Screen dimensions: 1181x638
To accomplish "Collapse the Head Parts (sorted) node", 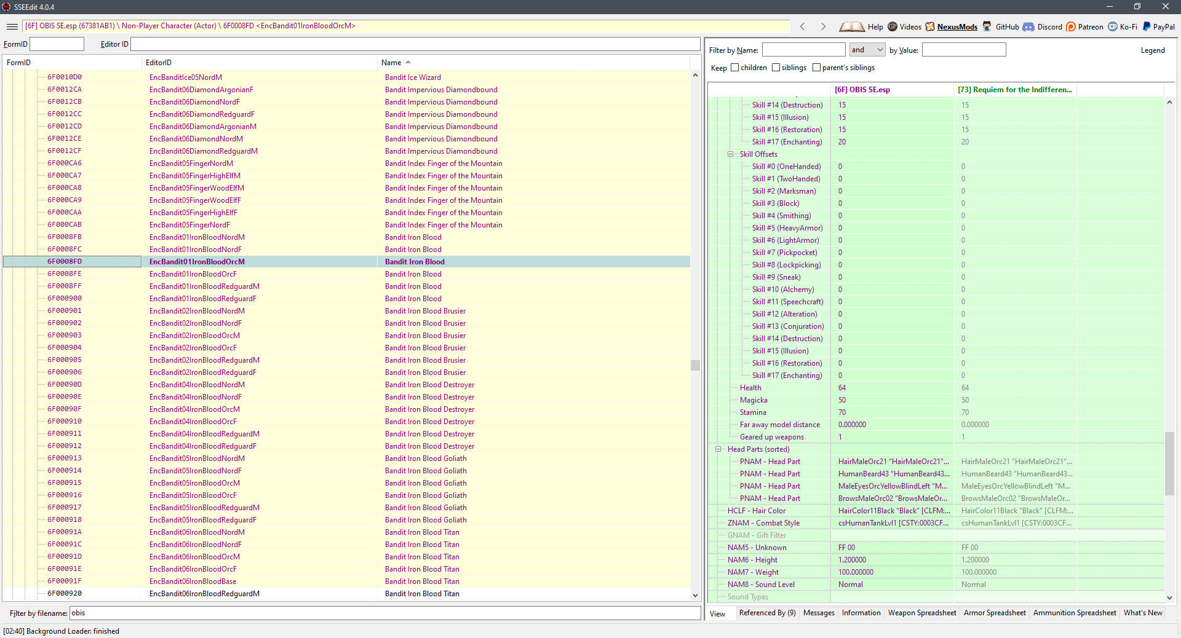I will coord(718,449).
